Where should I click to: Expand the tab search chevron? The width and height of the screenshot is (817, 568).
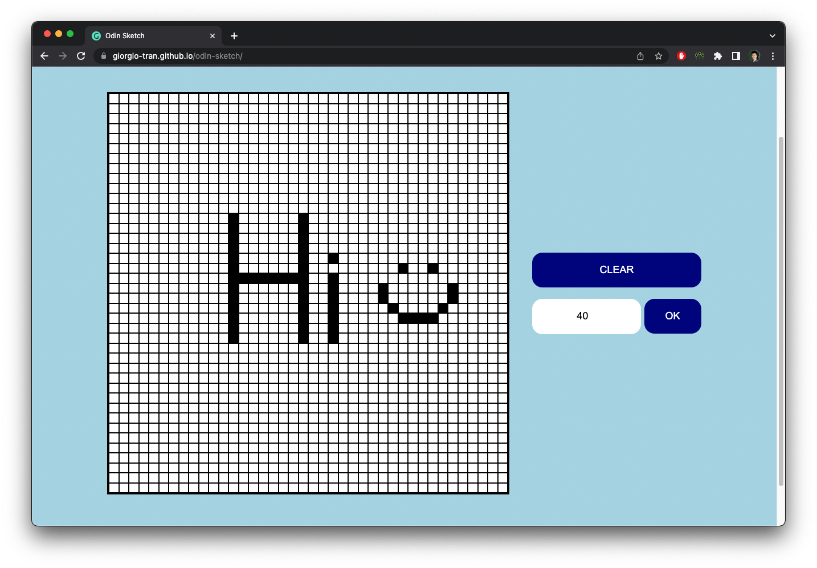[x=772, y=36]
